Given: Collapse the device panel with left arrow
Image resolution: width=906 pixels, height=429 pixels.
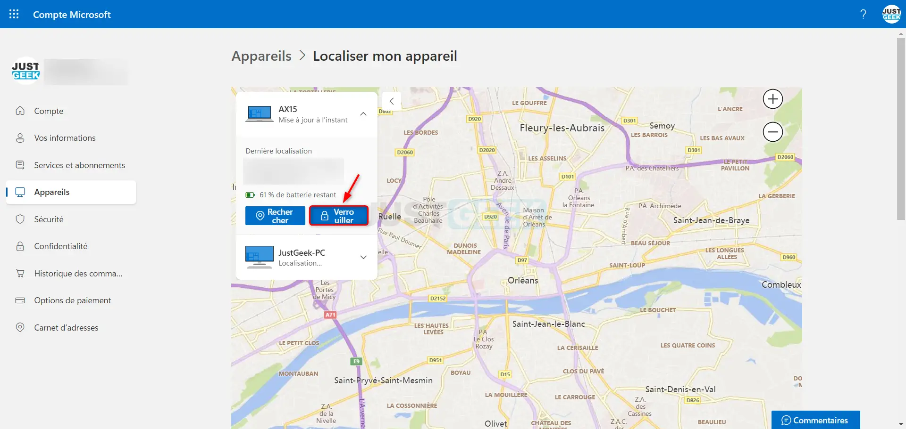Looking at the screenshot, I should (x=392, y=101).
